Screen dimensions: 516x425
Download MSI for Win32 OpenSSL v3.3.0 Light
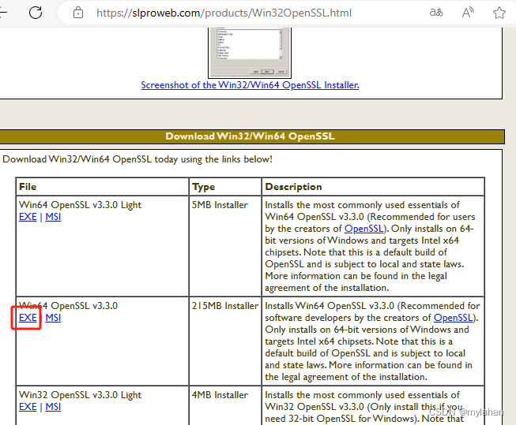pyautogui.click(x=53, y=407)
